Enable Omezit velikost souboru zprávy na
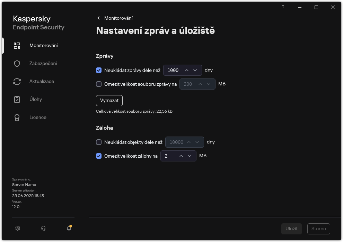This screenshot has height=242, width=343. click(98, 84)
